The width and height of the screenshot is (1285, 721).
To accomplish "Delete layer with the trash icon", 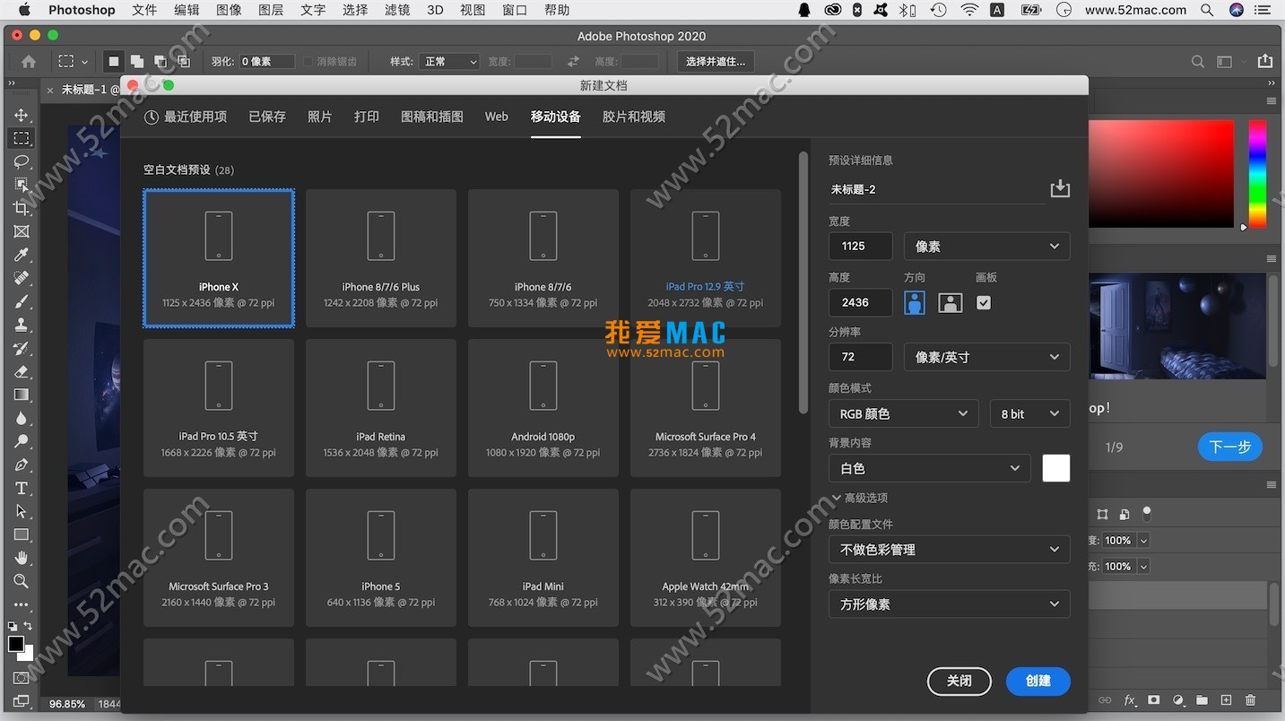I will point(1251,700).
